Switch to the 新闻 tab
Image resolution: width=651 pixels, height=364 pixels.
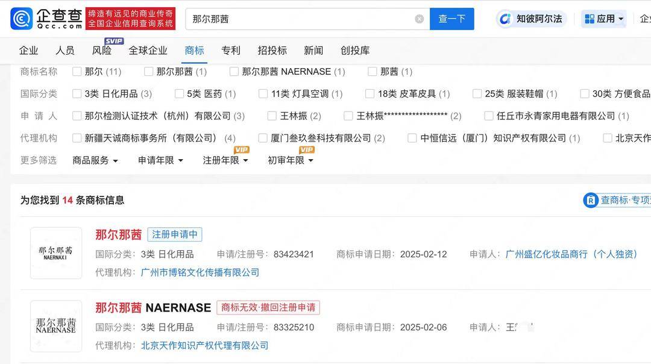point(313,51)
